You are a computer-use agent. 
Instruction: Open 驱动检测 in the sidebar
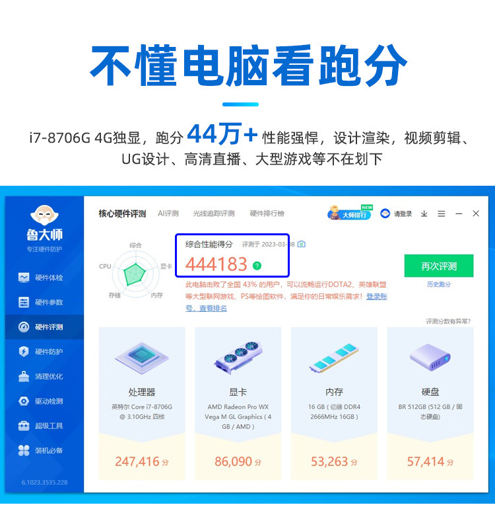click(40, 401)
